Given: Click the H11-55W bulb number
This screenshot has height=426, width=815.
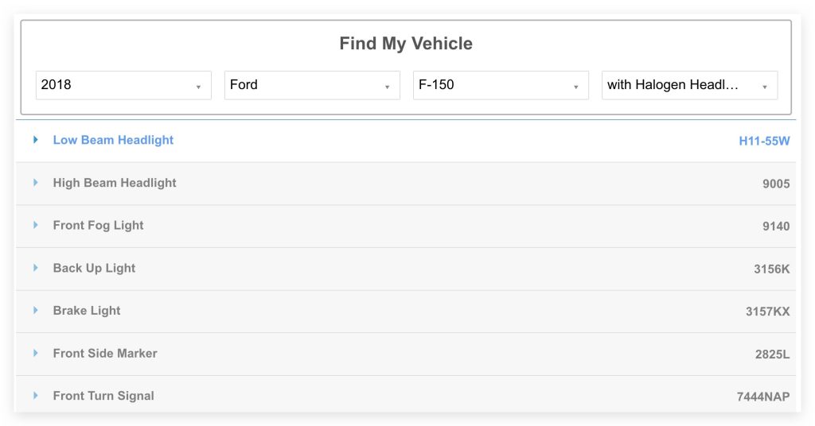Looking at the screenshot, I should pyautogui.click(x=764, y=141).
